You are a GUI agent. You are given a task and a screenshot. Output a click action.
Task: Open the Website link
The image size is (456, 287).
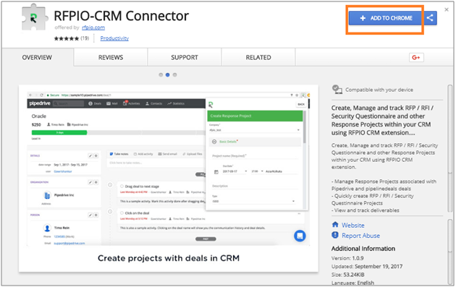click(352, 226)
